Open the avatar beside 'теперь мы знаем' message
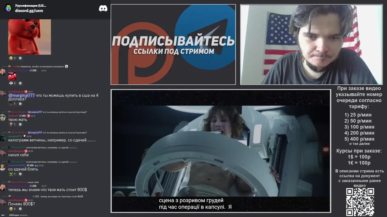This screenshot has height=217, width=387. click(x=3, y=188)
